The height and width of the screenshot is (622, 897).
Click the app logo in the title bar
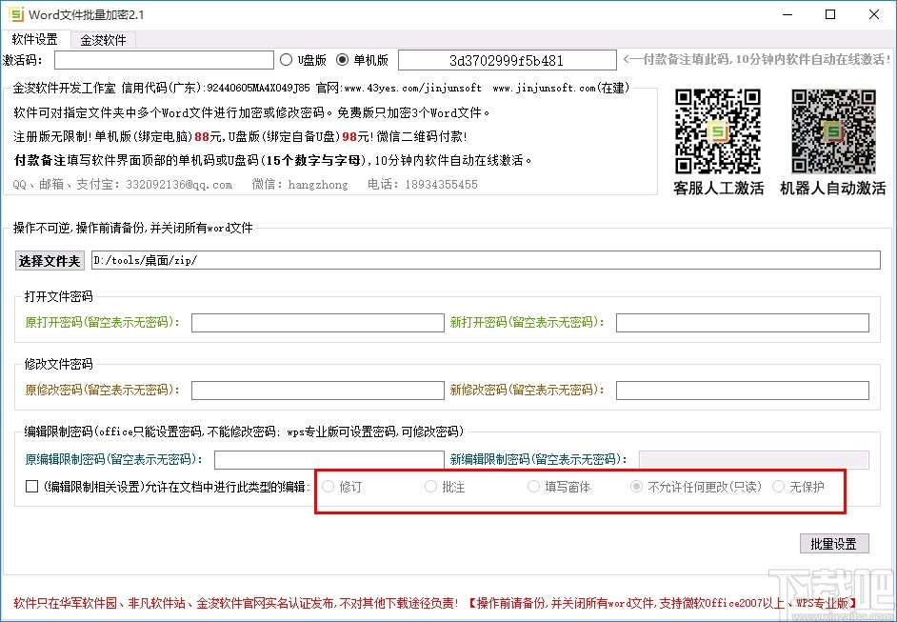pos(16,14)
